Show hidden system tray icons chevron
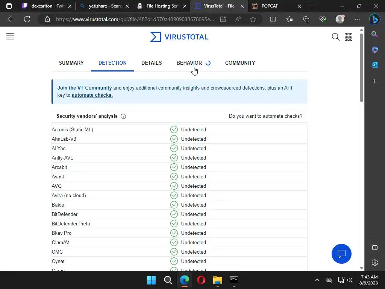The height and width of the screenshot is (289, 385). pyautogui.click(x=317, y=280)
